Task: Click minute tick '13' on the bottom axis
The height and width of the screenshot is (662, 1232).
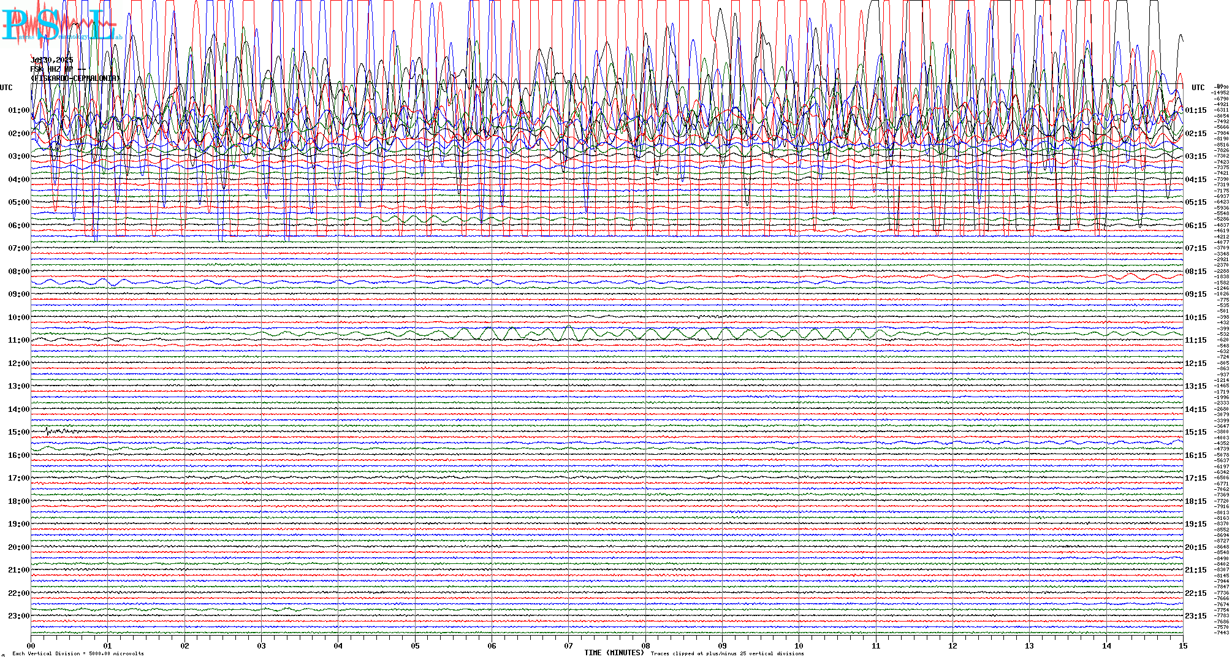Action: click(x=1030, y=645)
